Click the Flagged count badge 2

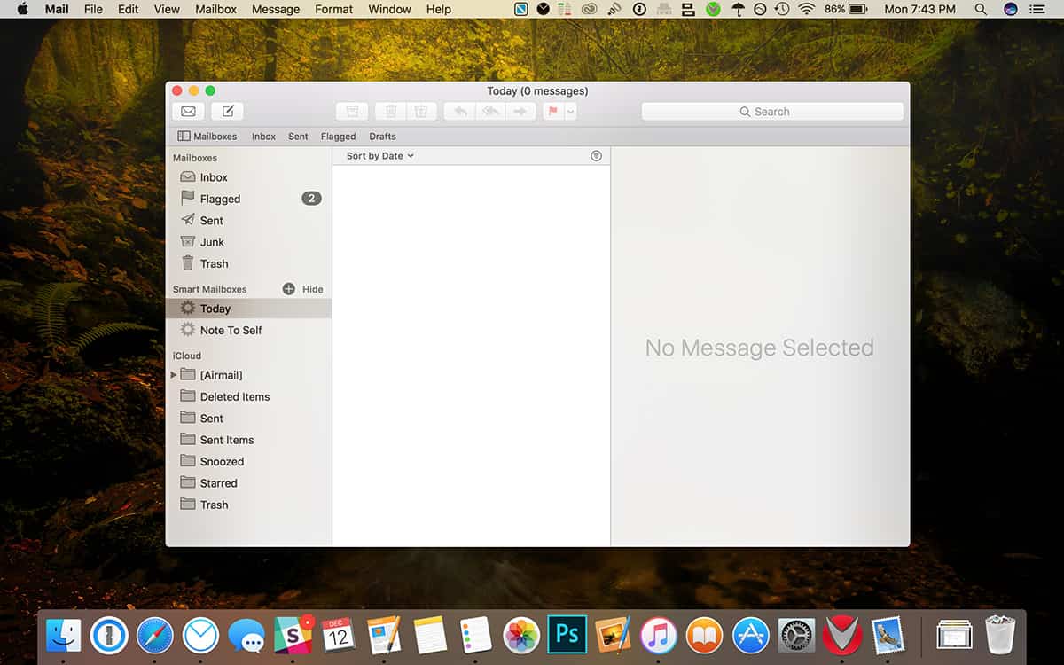(311, 199)
